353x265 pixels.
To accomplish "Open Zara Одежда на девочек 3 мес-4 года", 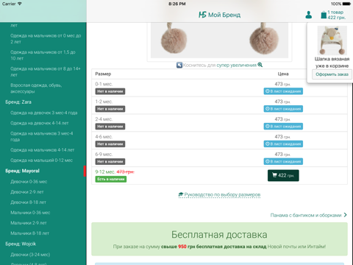I will click(x=44, y=113).
